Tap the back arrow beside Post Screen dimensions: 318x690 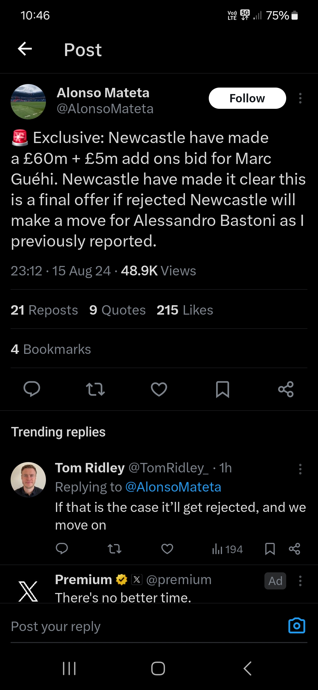tap(25, 49)
